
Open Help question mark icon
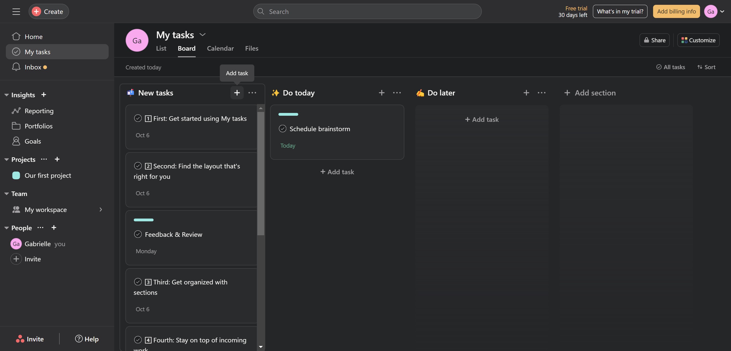tap(79, 339)
